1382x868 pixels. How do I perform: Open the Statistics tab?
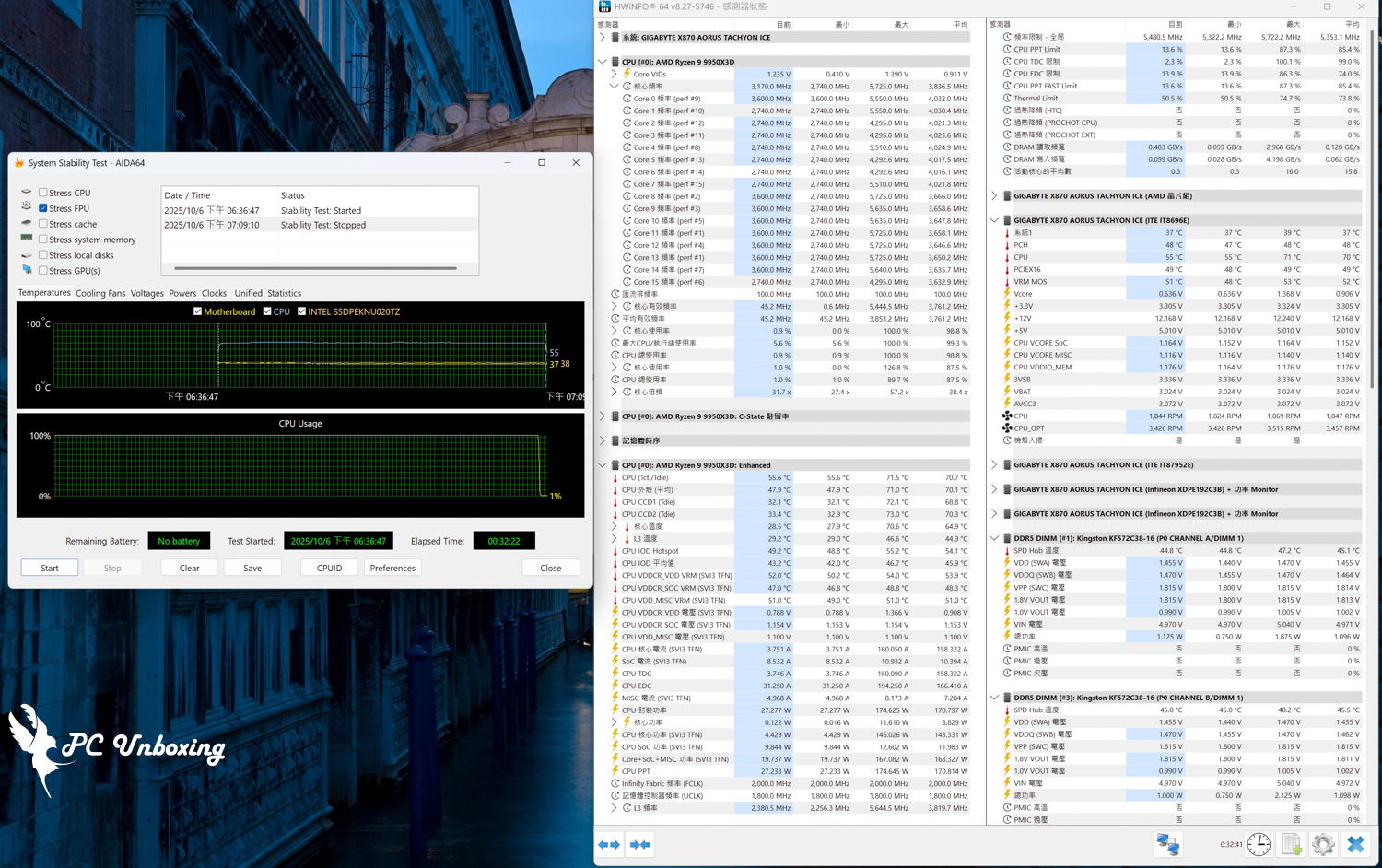pyautogui.click(x=284, y=293)
